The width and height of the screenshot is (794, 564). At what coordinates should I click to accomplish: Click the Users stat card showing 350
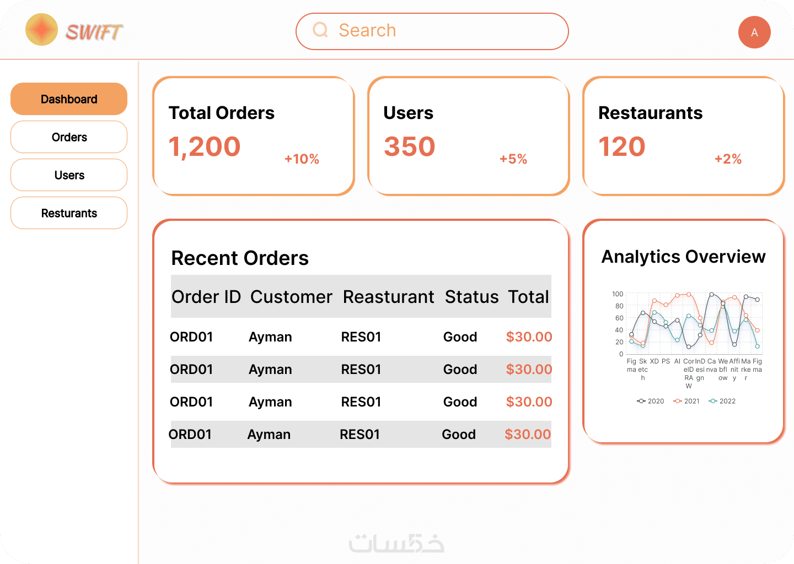[468, 136]
